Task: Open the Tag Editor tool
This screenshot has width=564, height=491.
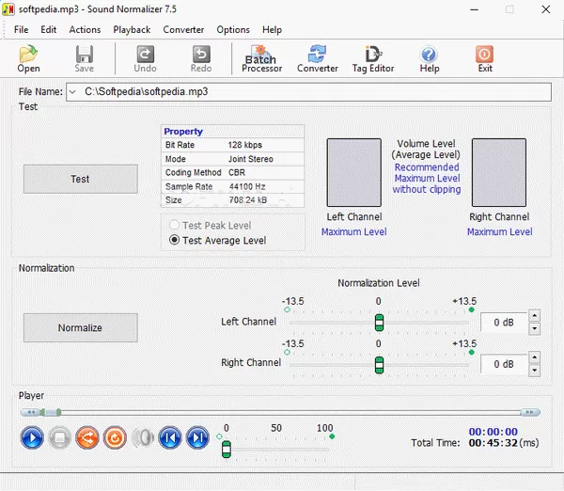Action: (x=373, y=58)
